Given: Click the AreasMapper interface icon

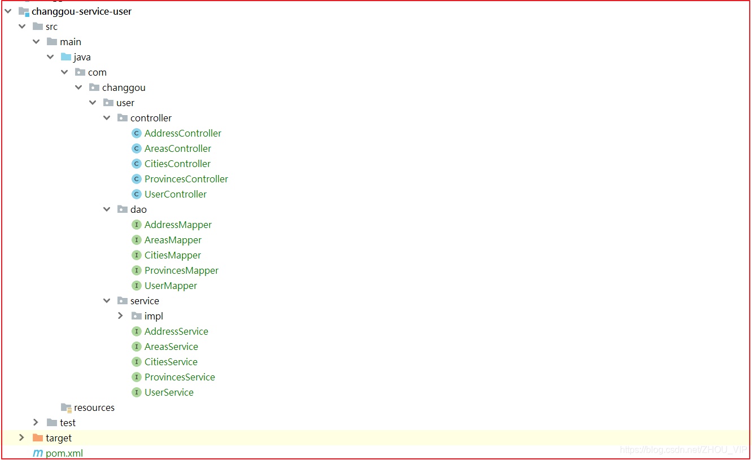Looking at the screenshot, I should tap(136, 240).
